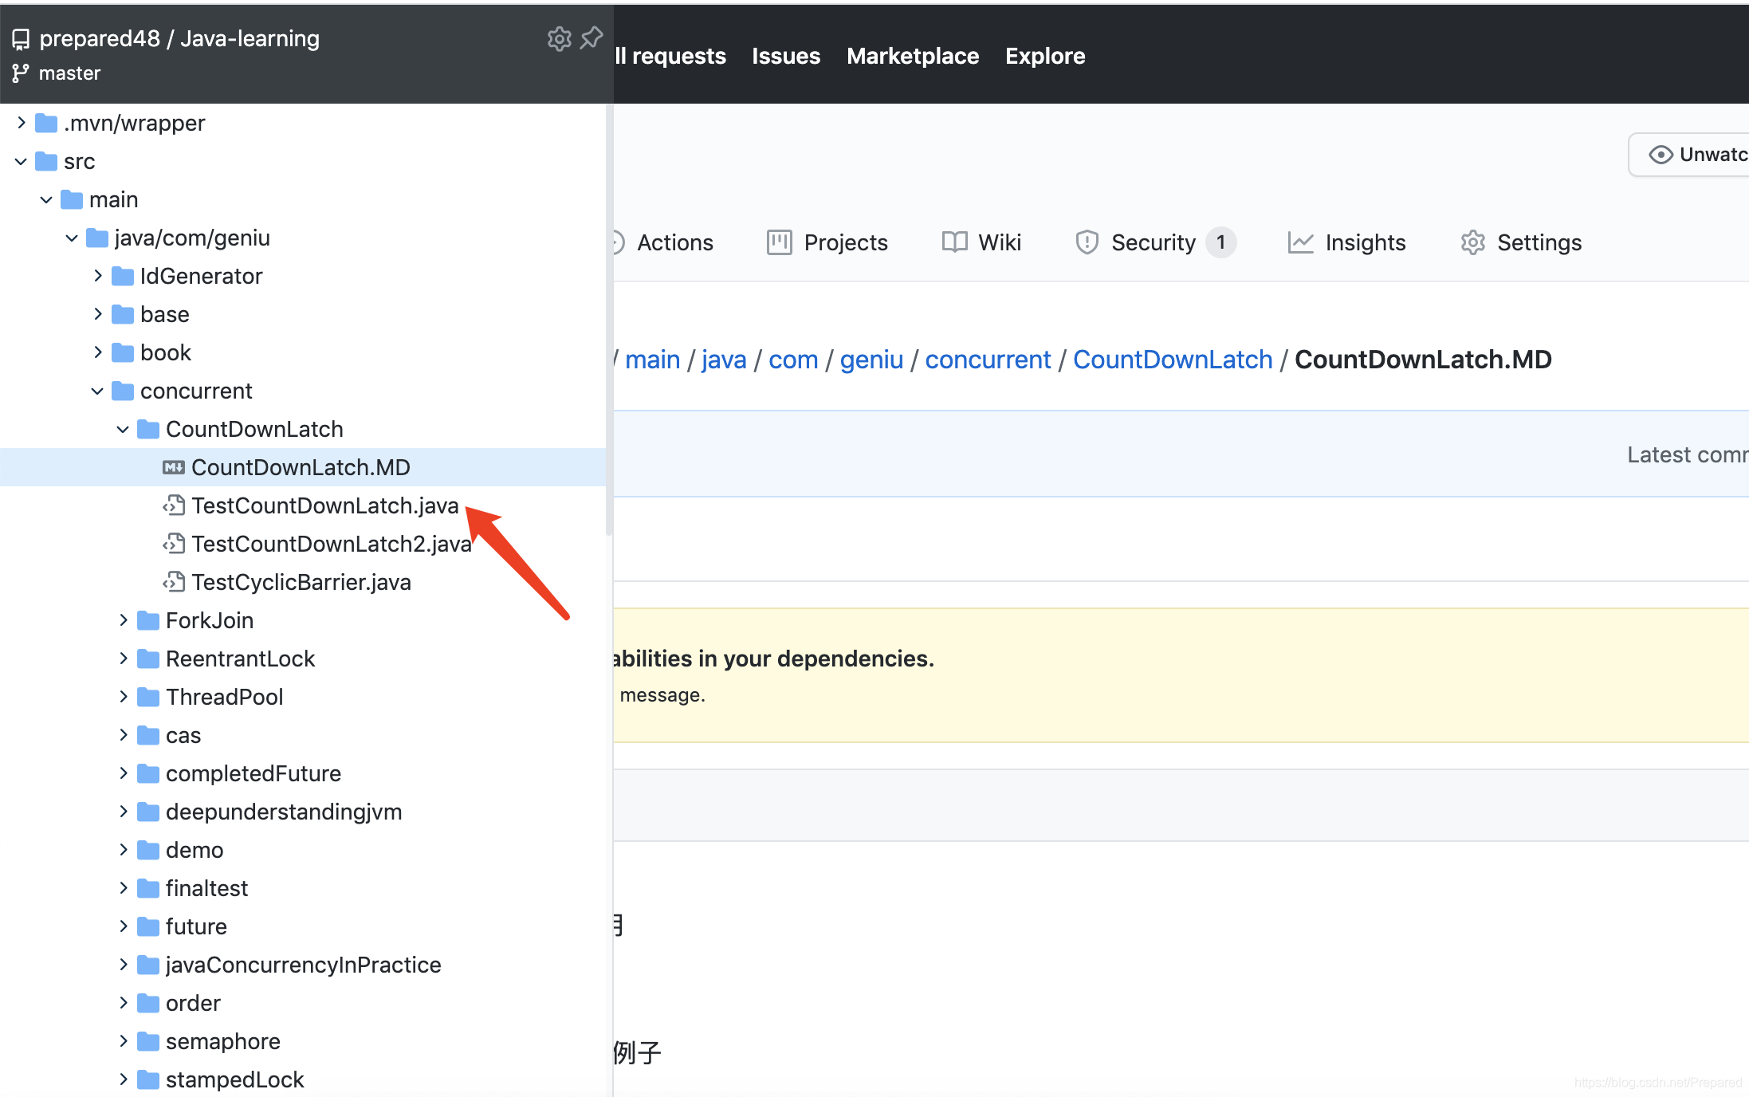Screen dimensions: 1749x1097
Task: Switch to the Wiki tab
Action: click(x=981, y=242)
